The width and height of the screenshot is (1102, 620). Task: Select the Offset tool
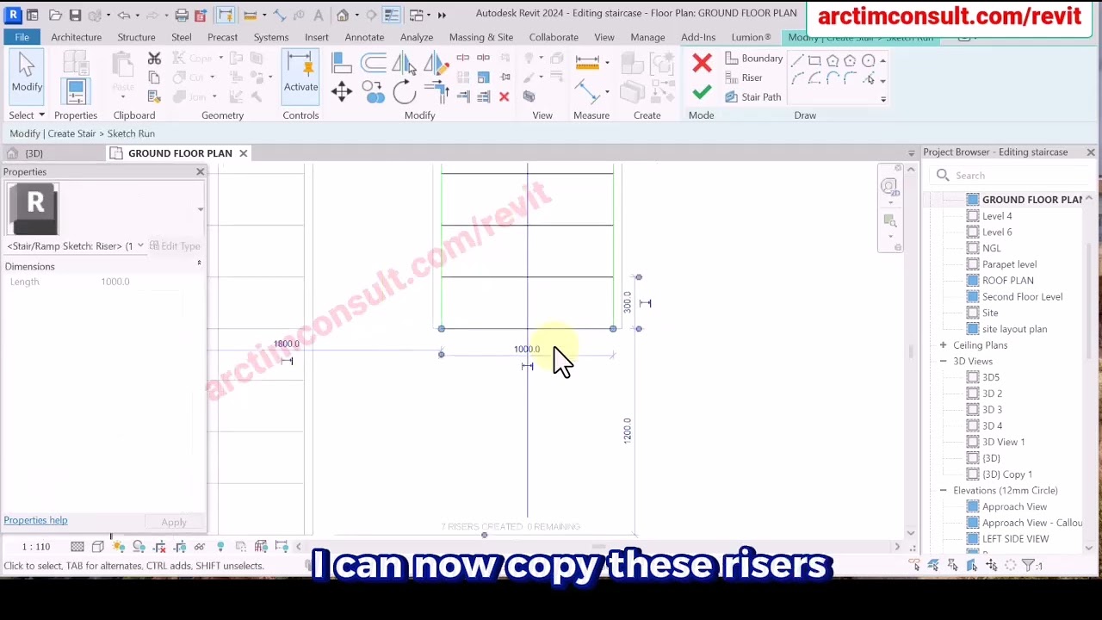point(374,63)
